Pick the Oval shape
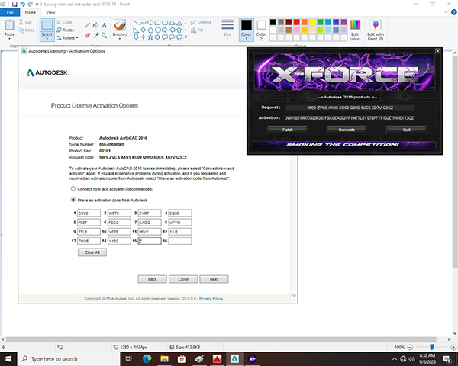The height and width of the screenshot is (366, 458). (150, 23)
